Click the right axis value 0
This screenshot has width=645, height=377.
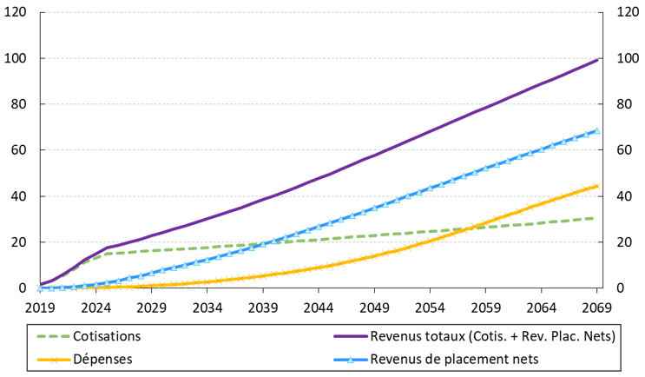coord(621,288)
